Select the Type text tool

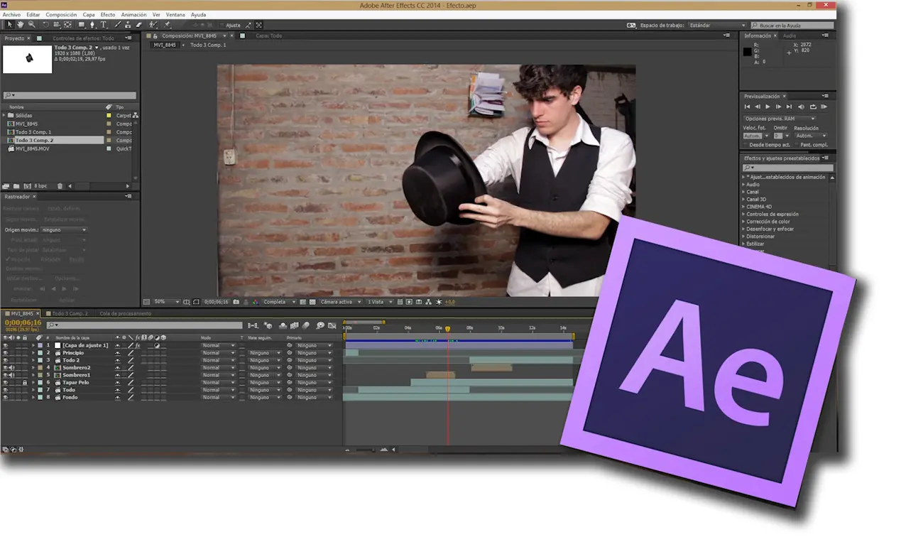pyautogui.click(x=104, y=25)
